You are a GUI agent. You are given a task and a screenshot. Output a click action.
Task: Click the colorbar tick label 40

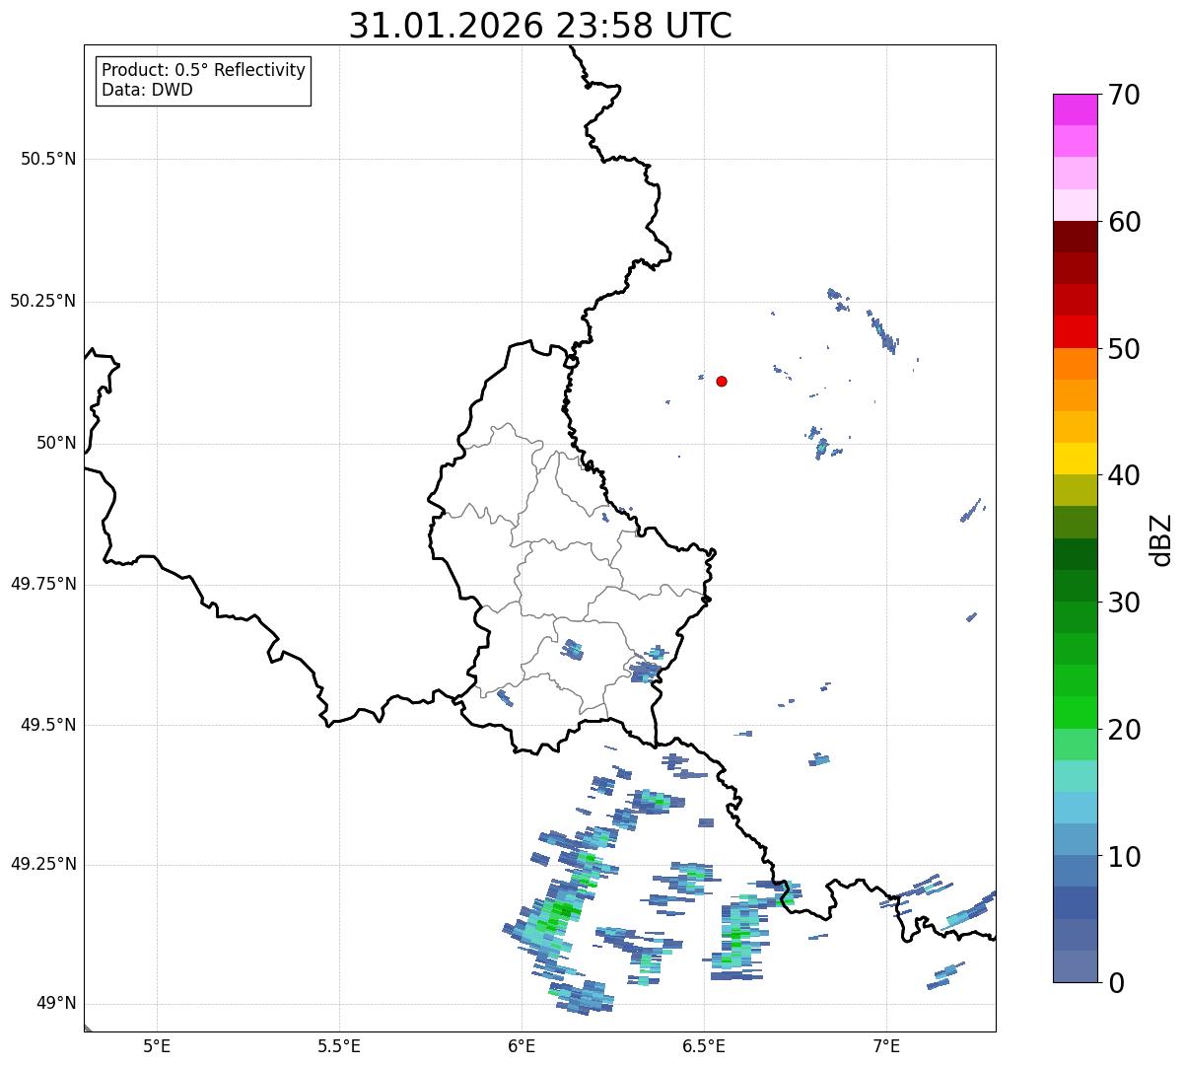(1124, 475)
